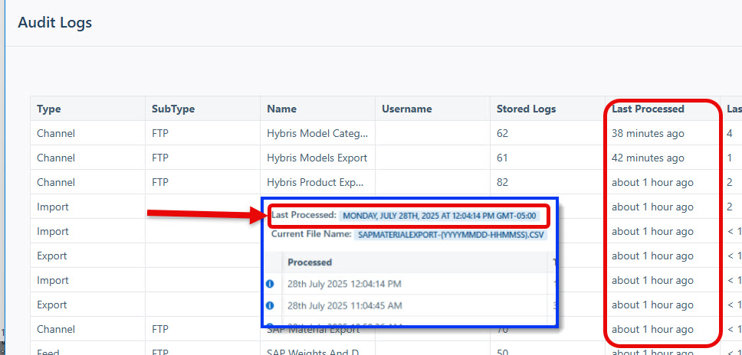Click the SAPMATERIALEXPORT file name badge
Image resolution: width=742 pixels, height=355 pixels.
[x=451, y=235]
